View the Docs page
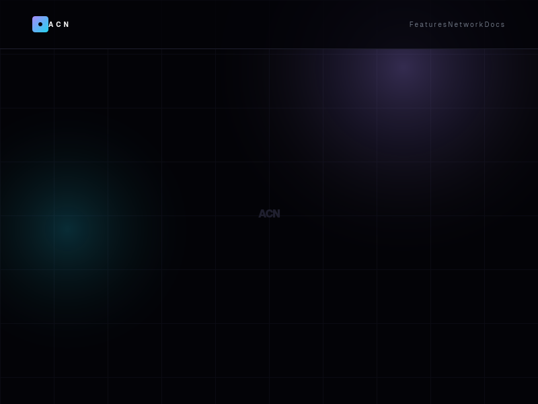This screenshot has height=404, width=538. click(495, 24)
